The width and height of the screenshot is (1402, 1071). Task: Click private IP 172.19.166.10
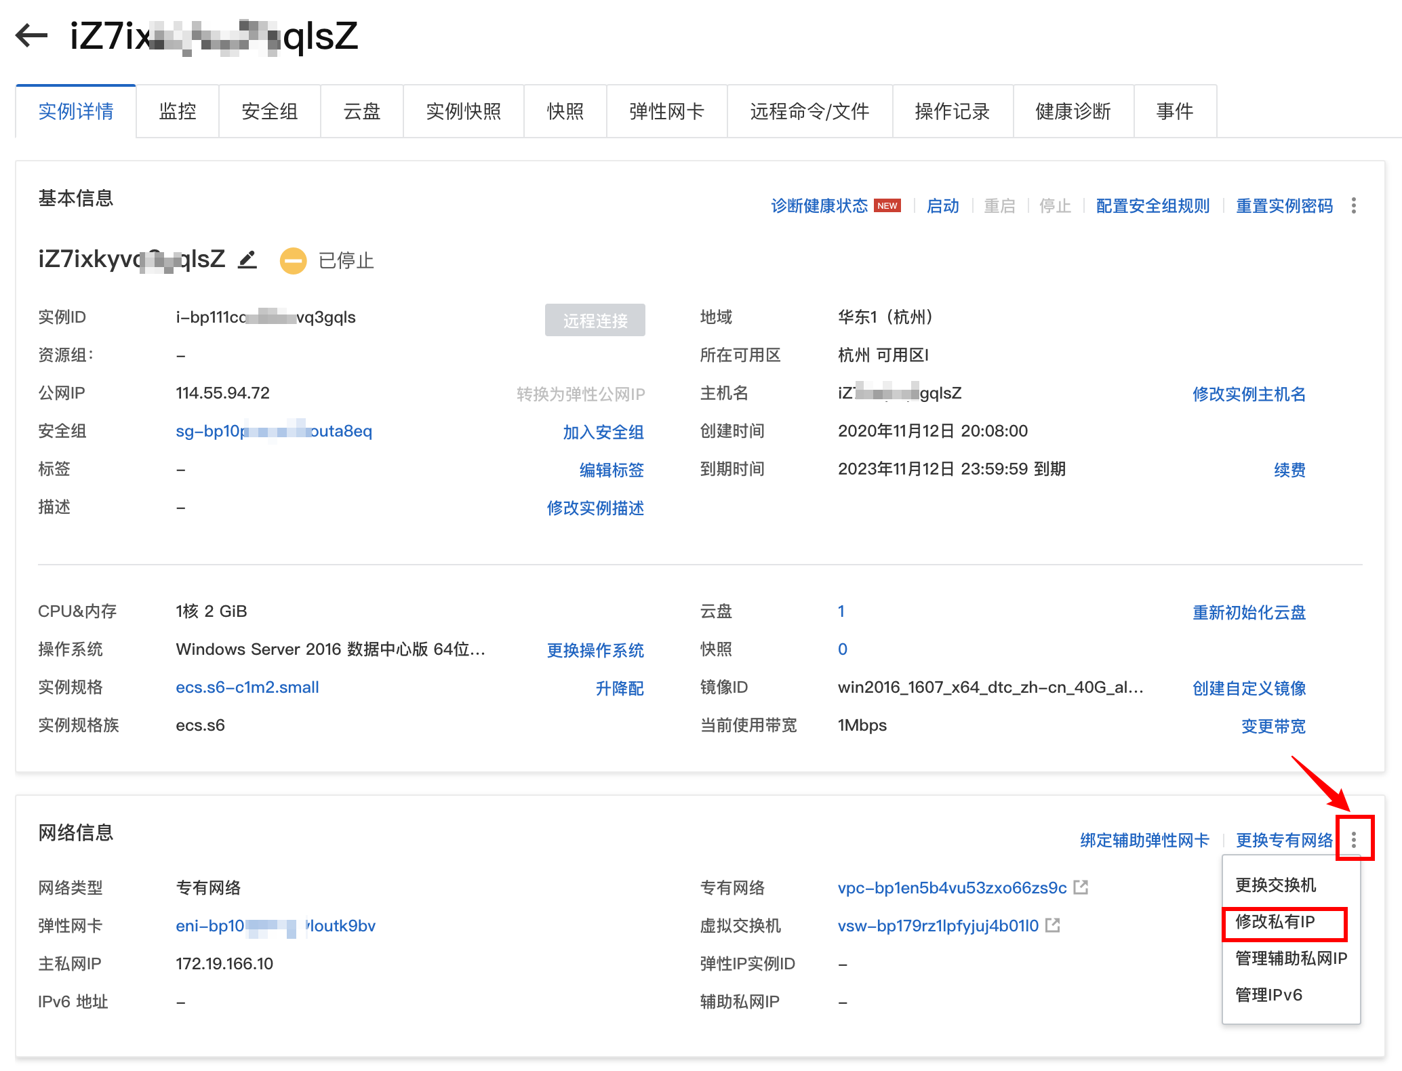224,964
